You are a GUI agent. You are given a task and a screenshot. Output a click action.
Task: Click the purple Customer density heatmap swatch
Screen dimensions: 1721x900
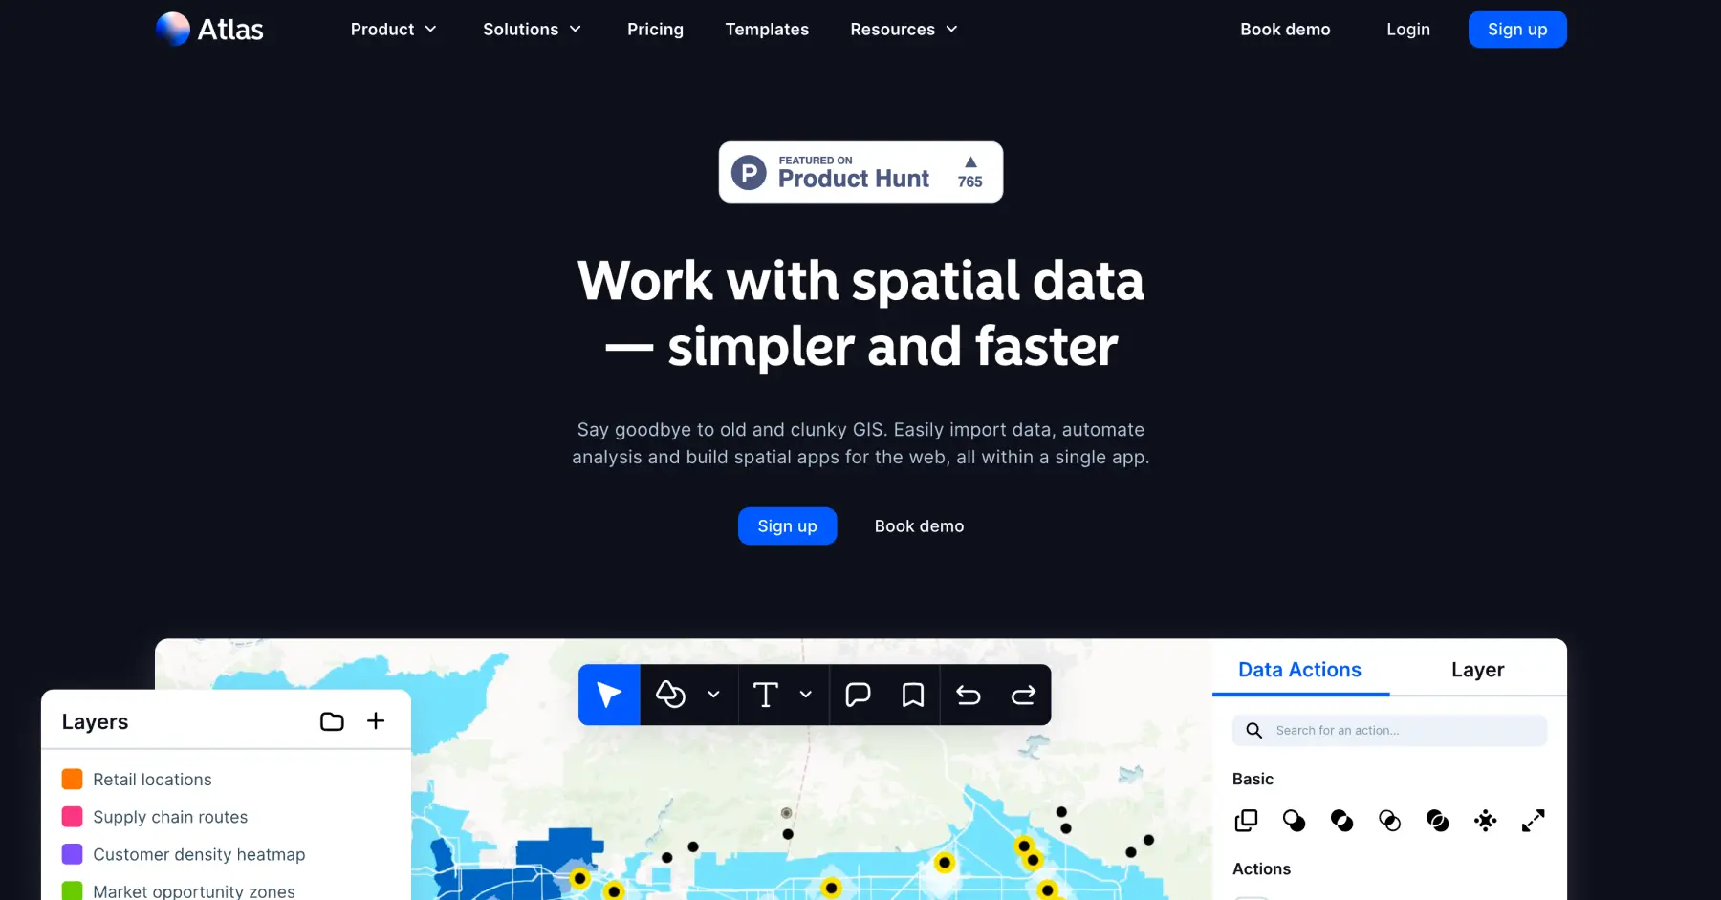(72, 854)
